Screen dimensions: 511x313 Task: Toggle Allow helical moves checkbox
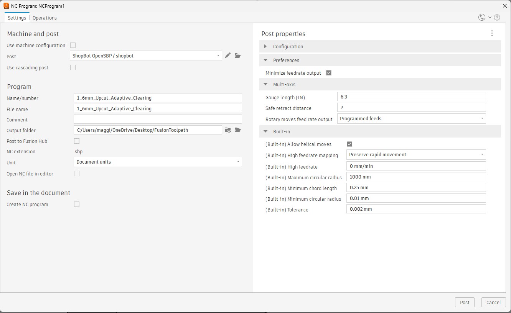pyautogui.click(x=349, y=144)
